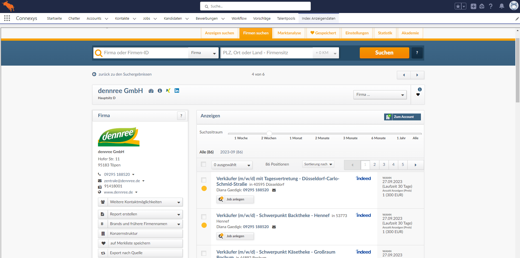Open the Anzeigen suchen tab

tap(219, 33)
